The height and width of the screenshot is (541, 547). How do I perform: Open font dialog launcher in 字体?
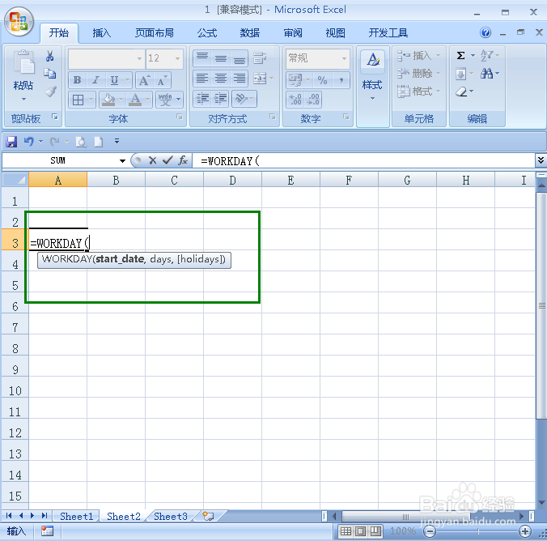pos(180,117)
